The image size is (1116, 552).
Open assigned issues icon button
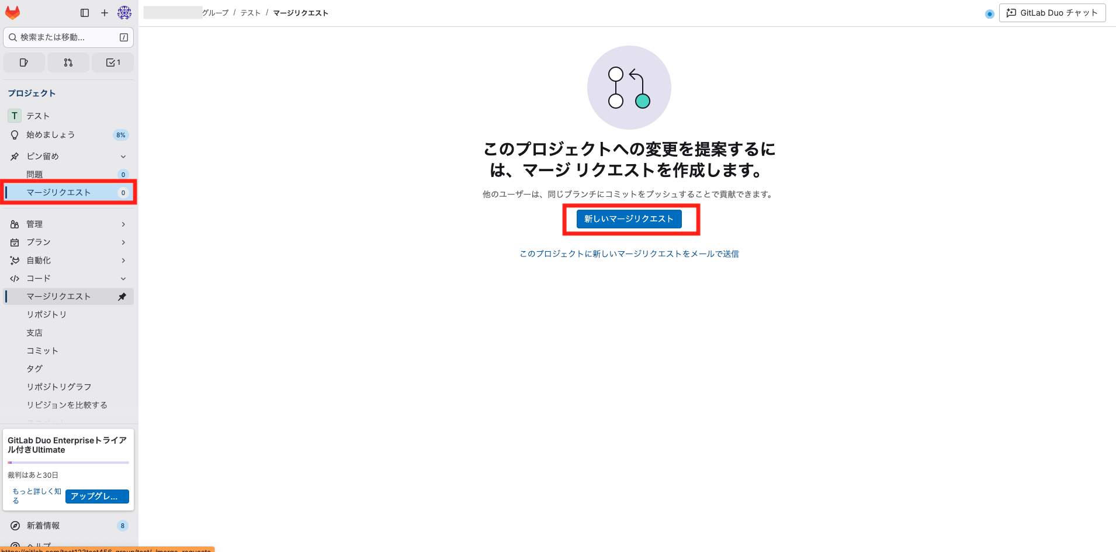click(24, 63)
